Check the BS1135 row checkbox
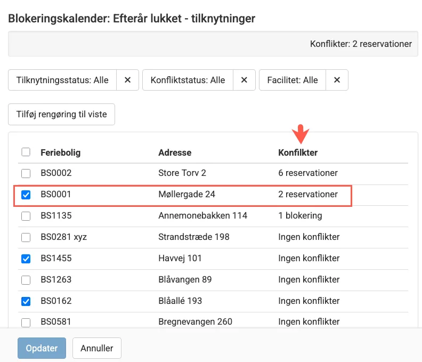Viewport: 422px width, 362px height. [26, 216]
